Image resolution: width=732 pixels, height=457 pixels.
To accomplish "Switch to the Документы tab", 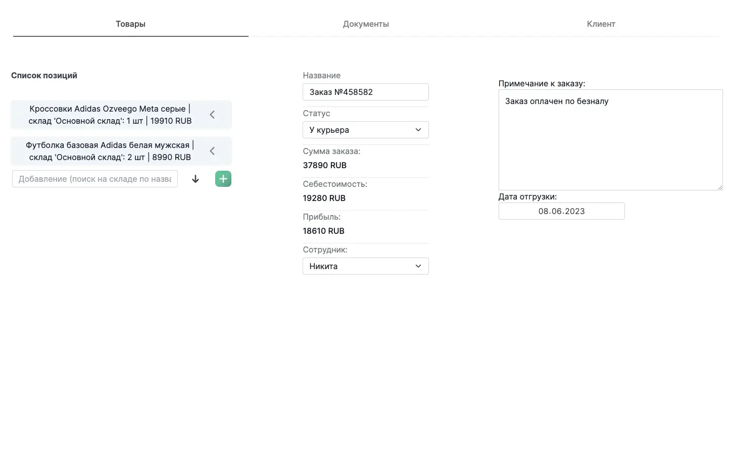I will (x=366, y=24).
